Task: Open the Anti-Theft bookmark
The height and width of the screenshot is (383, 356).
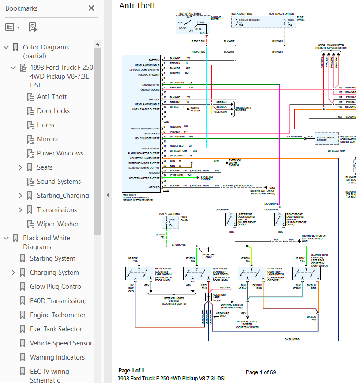Action: (x=52, y=97)
